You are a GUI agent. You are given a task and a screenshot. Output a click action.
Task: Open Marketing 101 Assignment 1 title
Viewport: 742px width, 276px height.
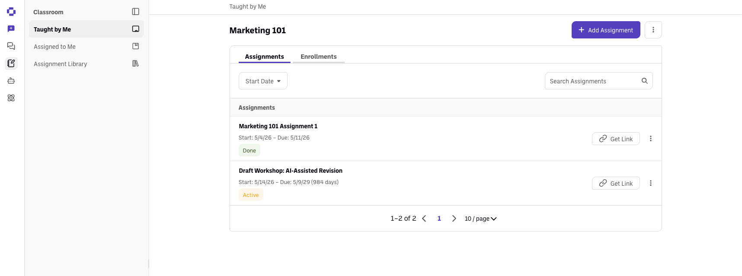[x=278, y=126]
